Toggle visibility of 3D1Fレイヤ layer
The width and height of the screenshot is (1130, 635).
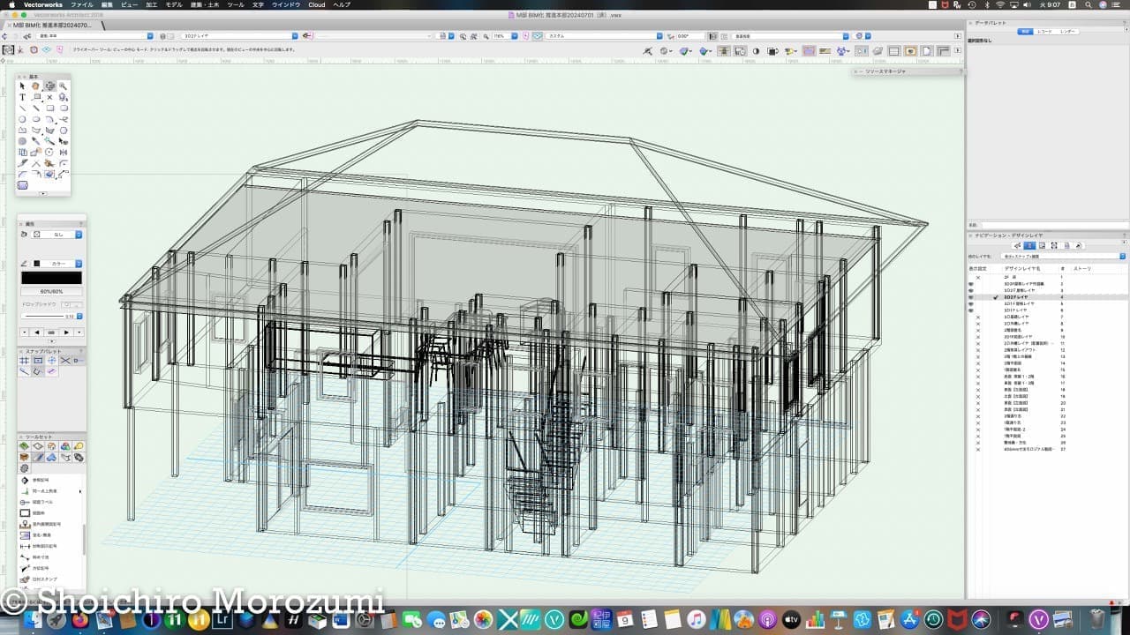pos(971,310)
